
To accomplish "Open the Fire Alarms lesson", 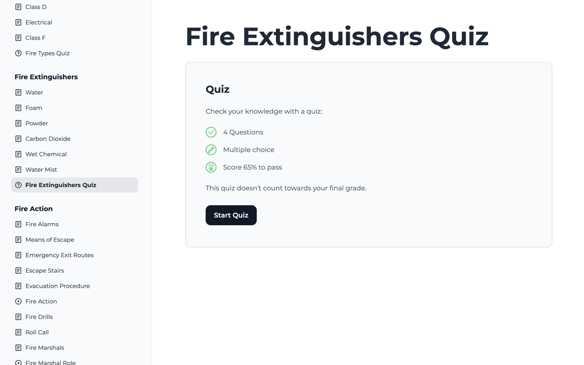I will click(41, 224).
